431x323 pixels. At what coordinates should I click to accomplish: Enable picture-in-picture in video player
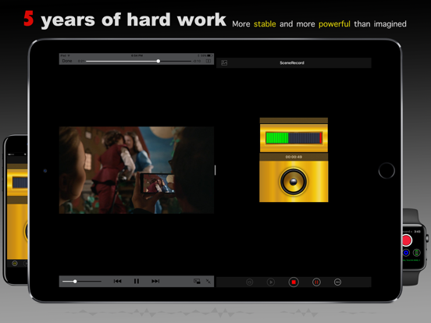[x=197, y=281]
